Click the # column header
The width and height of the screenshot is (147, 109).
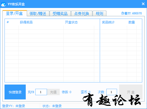point(8,22)
